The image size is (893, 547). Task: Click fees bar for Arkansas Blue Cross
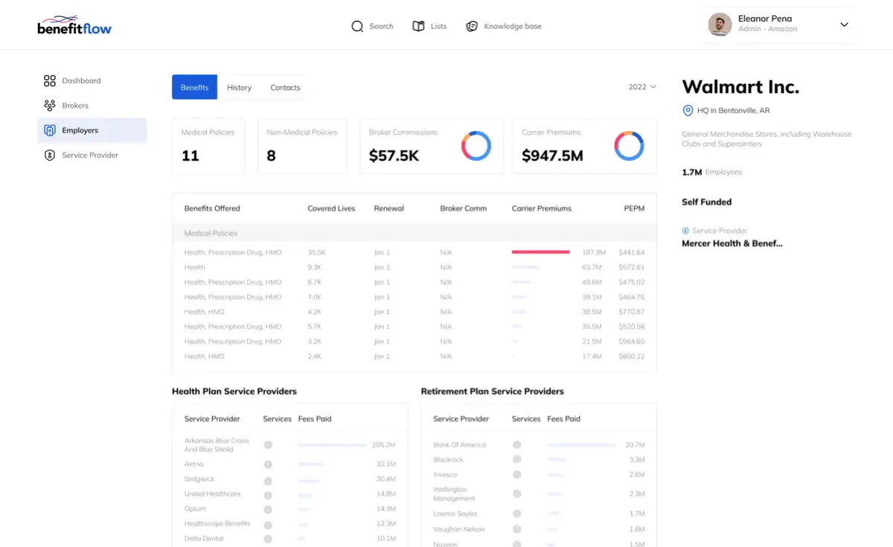tap(332, 445)
